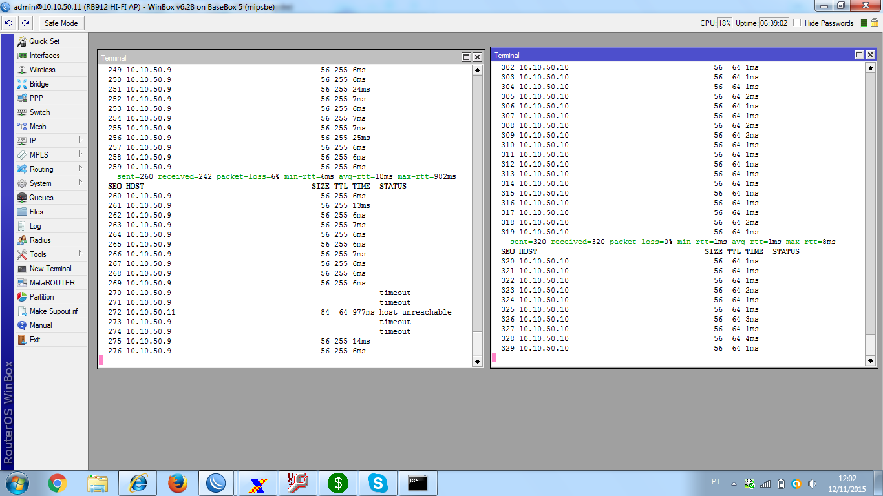
Task: Expand the Routing submenu arrow
Action: click(80, 169)
